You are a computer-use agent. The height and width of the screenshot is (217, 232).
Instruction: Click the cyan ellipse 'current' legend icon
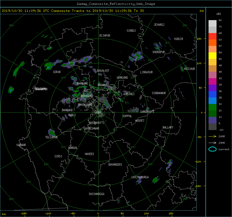pos(212,149)
